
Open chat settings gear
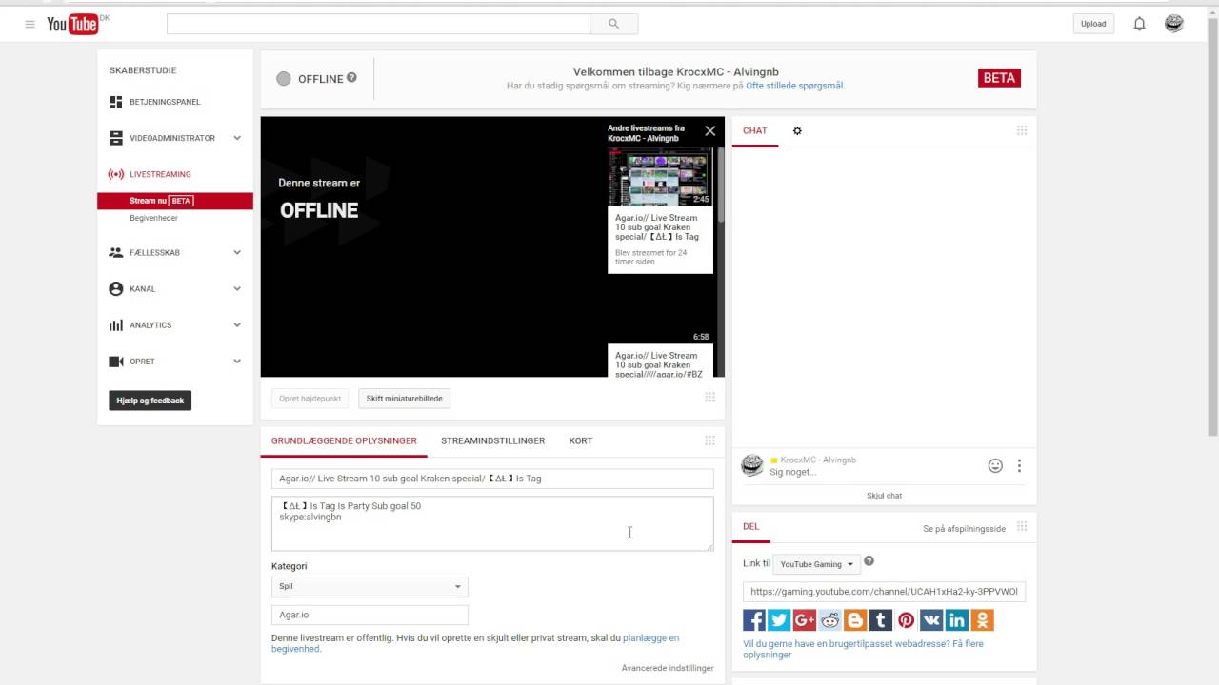click(x=797, y=131)
